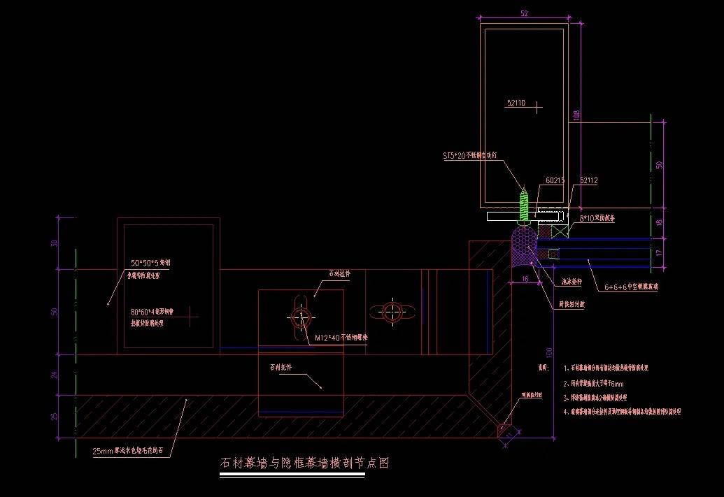Select the 108 vertical dimension text

point(577,114)
